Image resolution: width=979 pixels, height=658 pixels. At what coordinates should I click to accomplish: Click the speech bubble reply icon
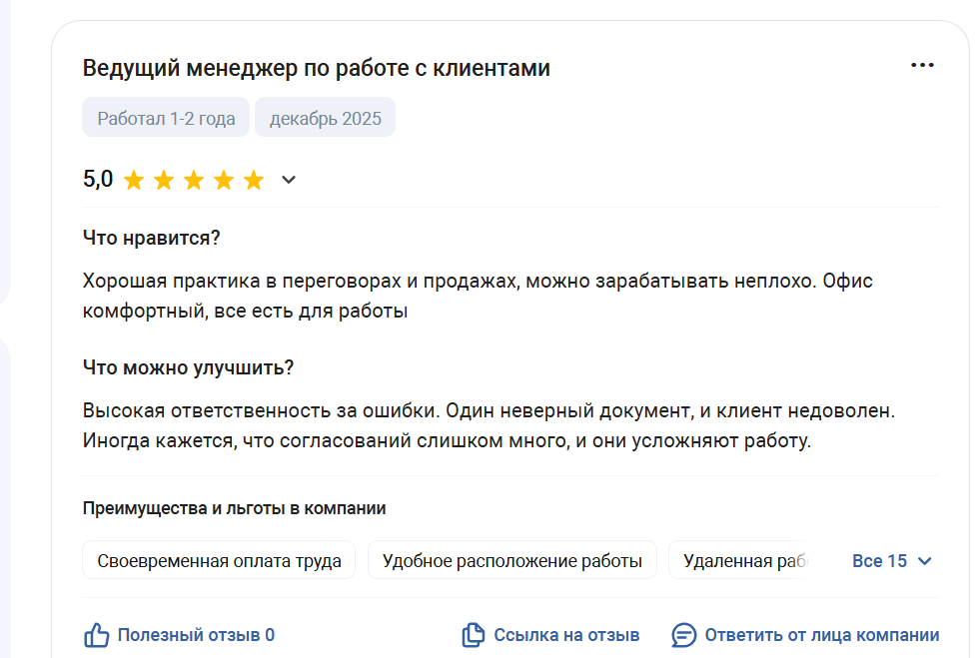[683, 635]
